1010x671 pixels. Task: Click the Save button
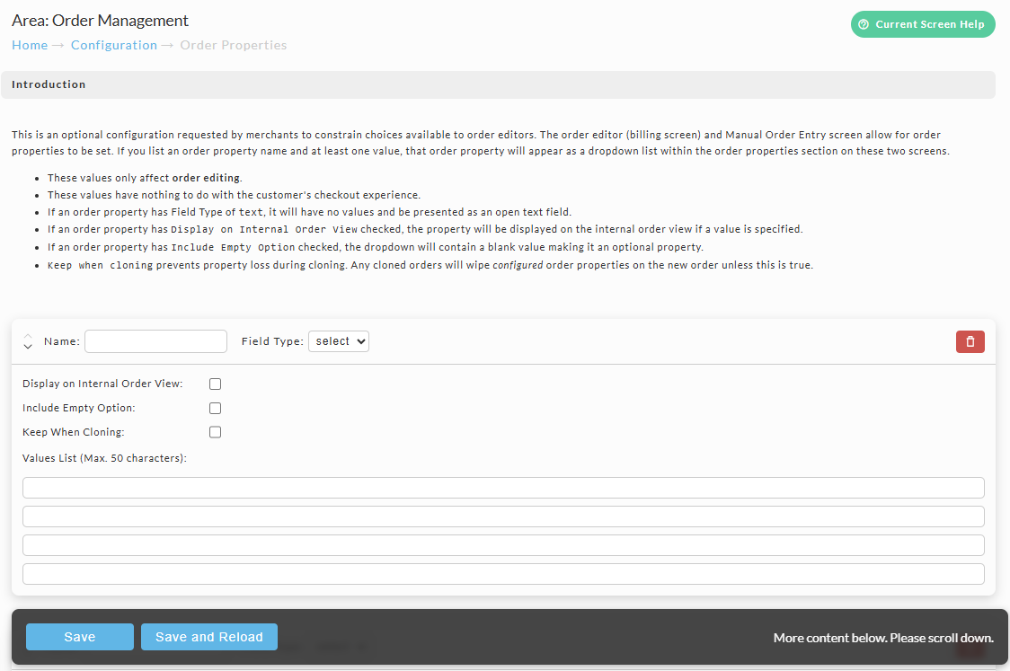coord(80,637)
